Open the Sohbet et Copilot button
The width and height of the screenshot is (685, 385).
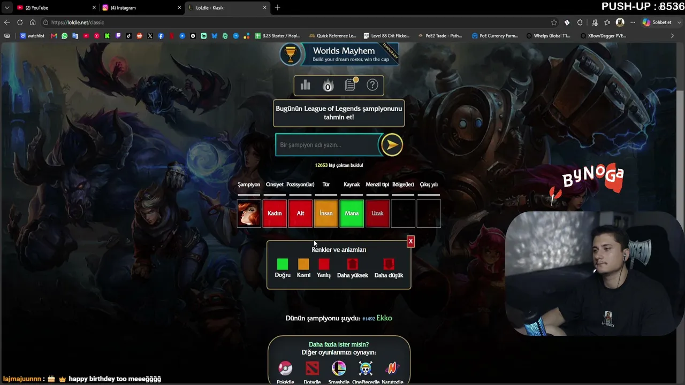point(657,22)
